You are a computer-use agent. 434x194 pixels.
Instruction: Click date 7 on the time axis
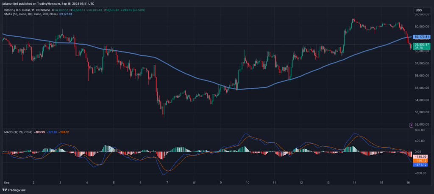[x=167, y=183]
